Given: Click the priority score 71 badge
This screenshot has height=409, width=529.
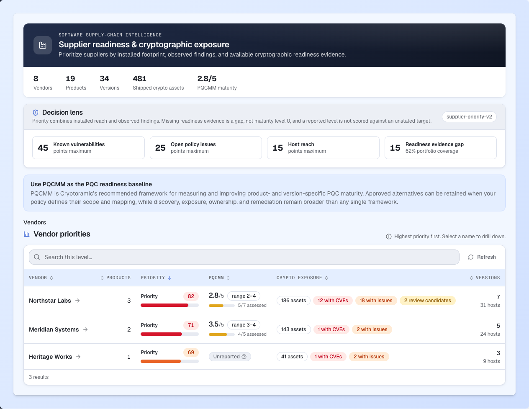Looking at the screenshot, I should (191, 325).
